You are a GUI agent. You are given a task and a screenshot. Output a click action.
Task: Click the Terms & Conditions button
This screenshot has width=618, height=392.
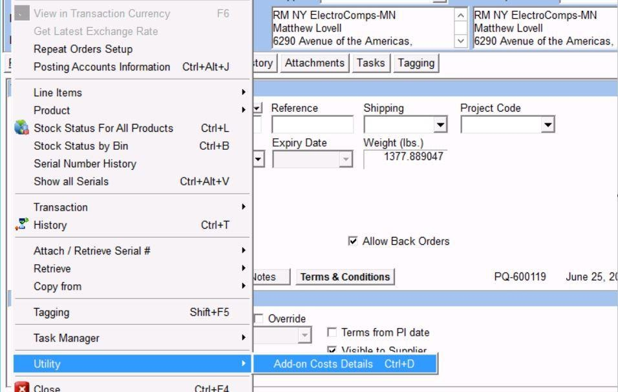click(345, 277)
